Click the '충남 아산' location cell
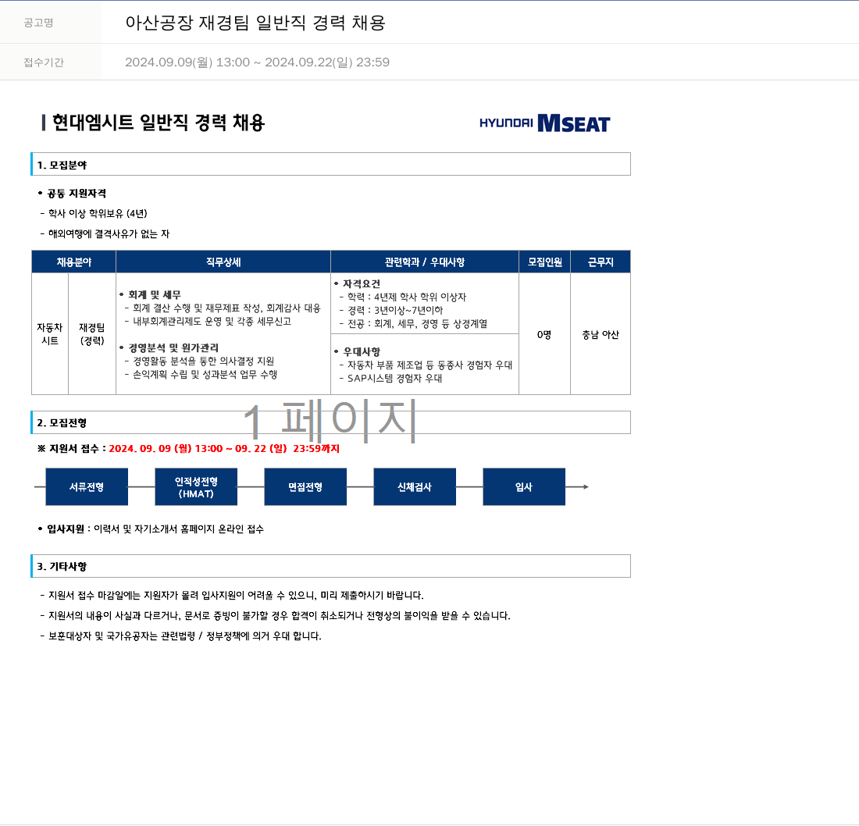Image resolution: width=859 pixels, height=826 pixels. 601,334
